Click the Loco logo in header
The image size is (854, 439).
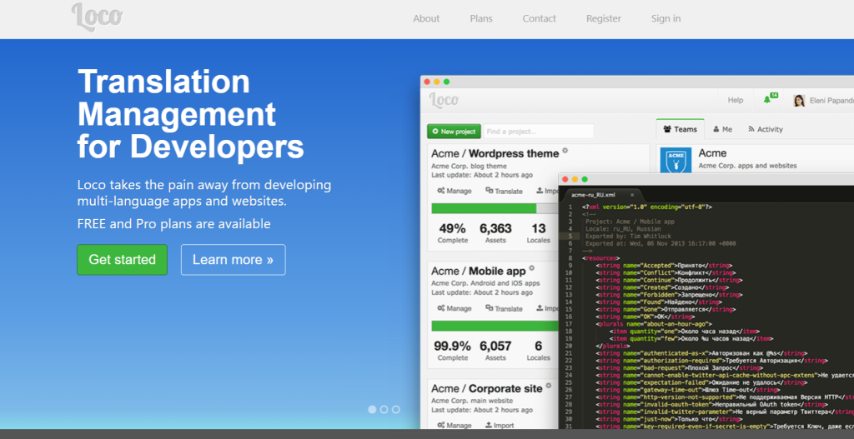click(x=97, y=17)
